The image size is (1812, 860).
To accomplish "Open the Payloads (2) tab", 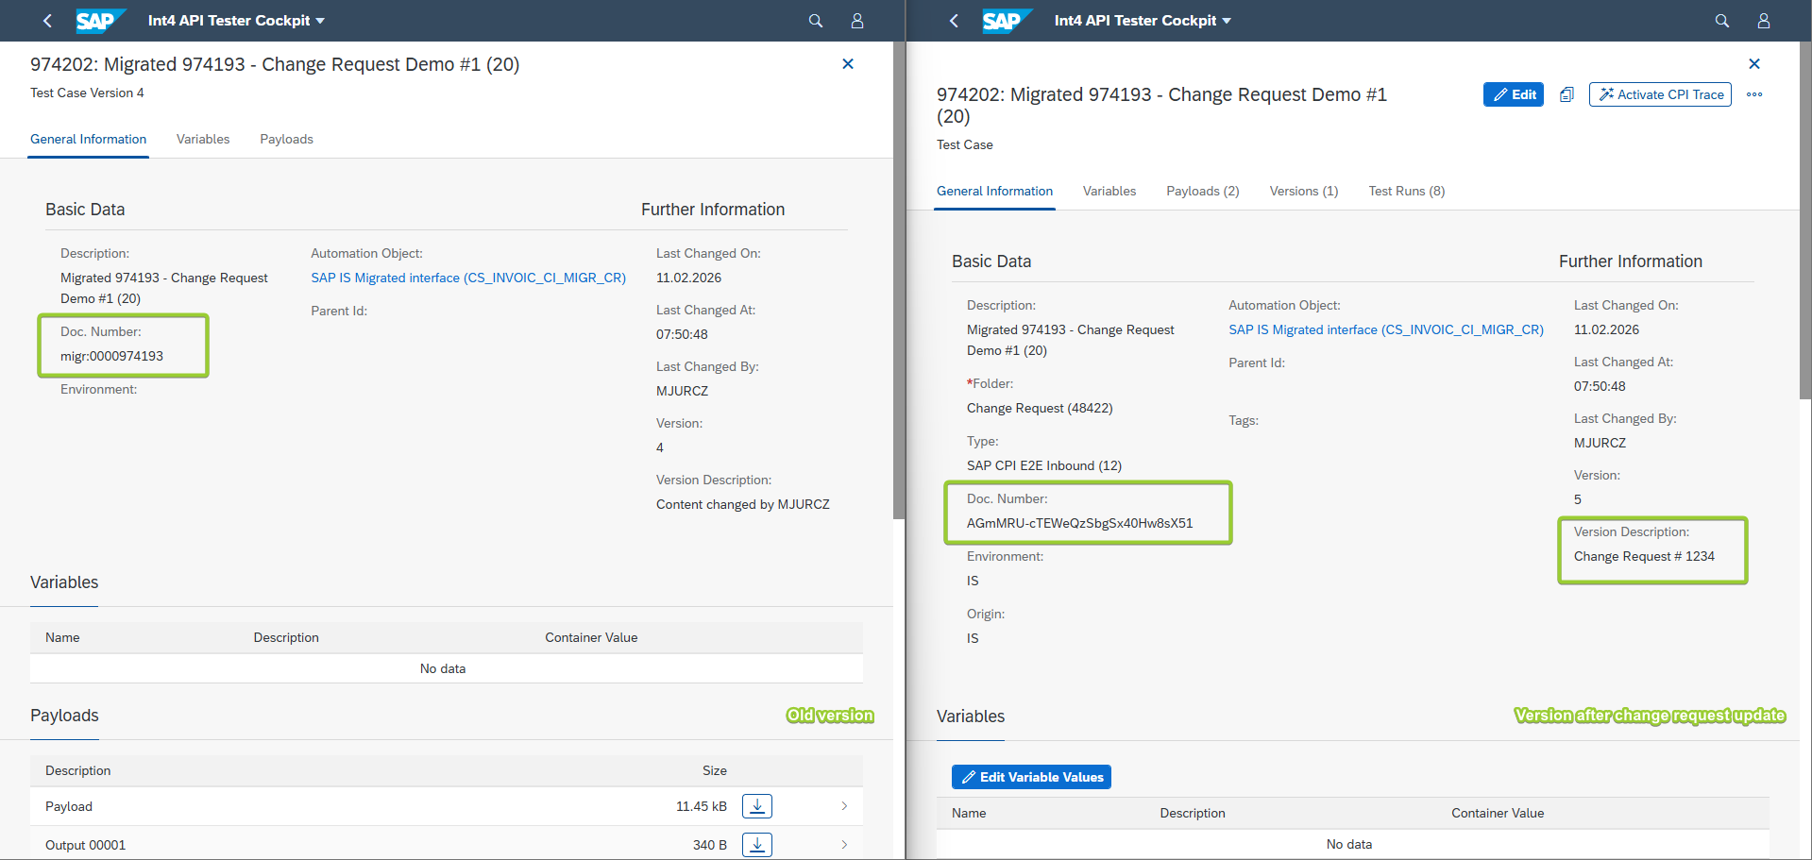I will tap(1203, 191).
